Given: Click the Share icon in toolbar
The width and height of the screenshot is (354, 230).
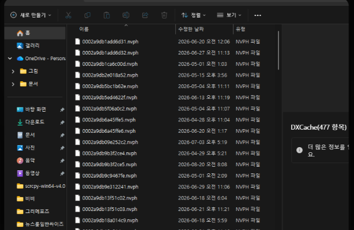Looking at the screenshot, I should click(145, 15).
